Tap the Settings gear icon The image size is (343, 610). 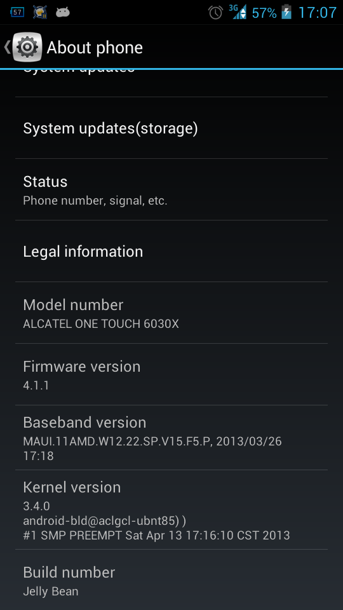coord(27,47)
